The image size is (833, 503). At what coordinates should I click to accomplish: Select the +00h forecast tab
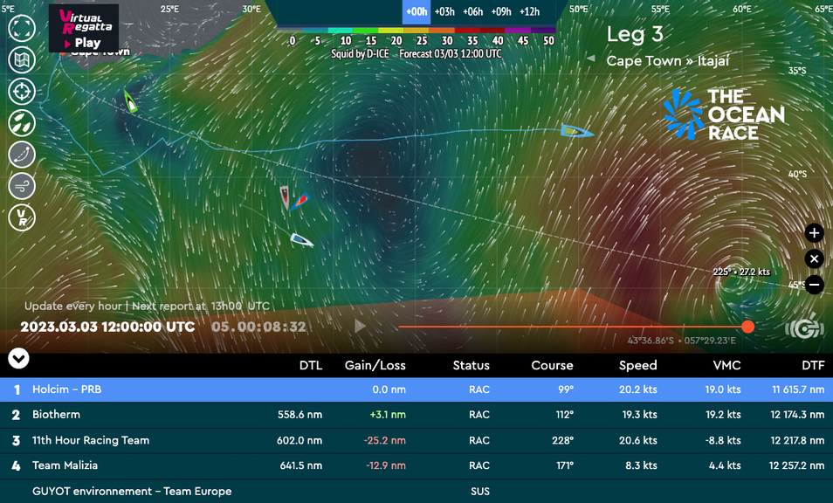416,11
